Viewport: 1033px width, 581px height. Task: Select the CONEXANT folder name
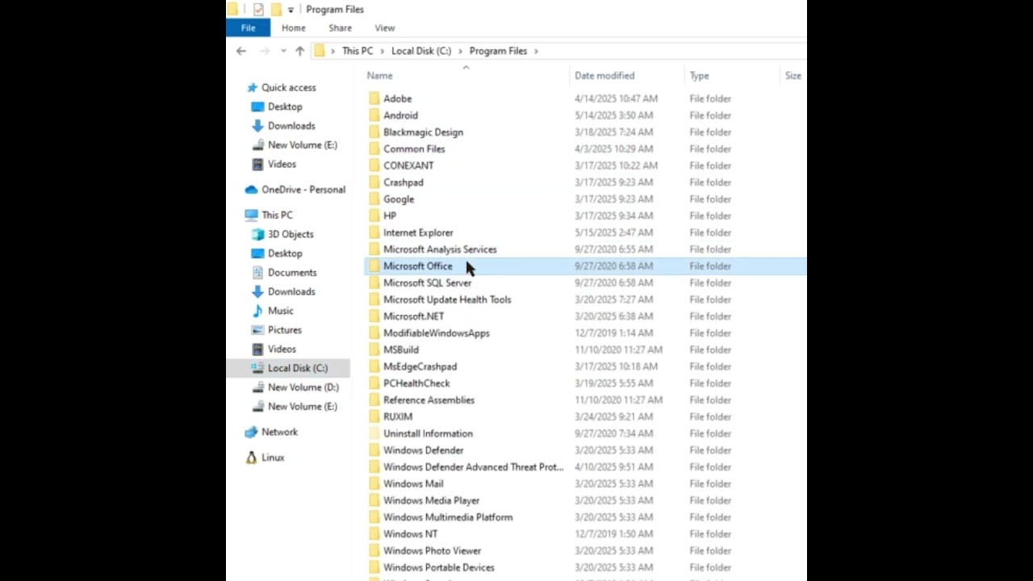coord(408,165)
